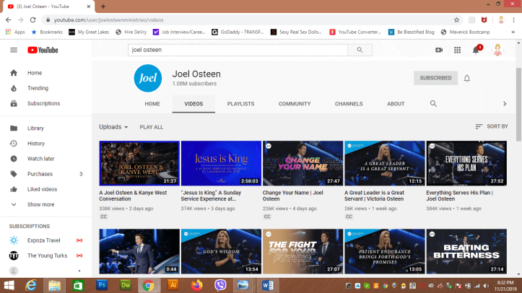Open the Uploads dropdown
This screenshot has width=522, height=293.
[113, 127]
